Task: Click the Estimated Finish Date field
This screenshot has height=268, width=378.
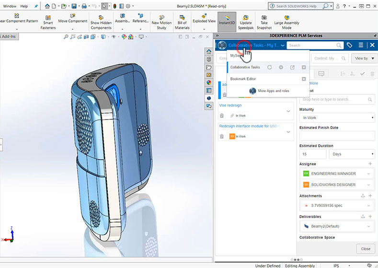Action: click(337, 136)
